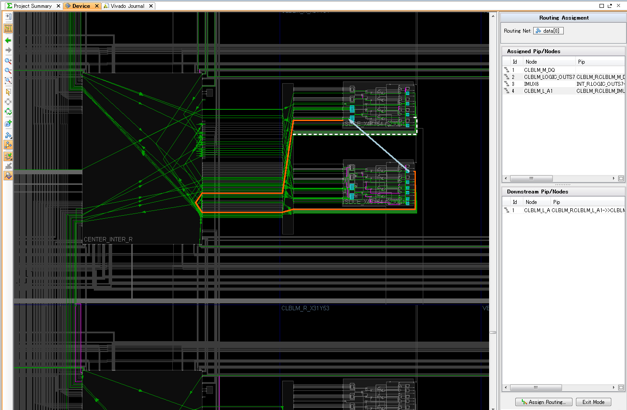
Task: Click the Autofit Selection crossed-arrows icon
Action: click(8, 102)
